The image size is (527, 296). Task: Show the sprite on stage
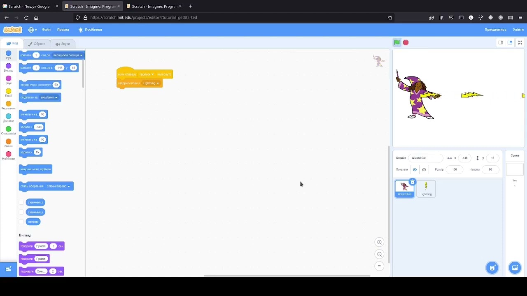(x=415, y=169)
